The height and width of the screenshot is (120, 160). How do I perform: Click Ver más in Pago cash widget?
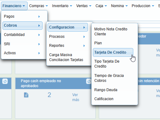point(75,97)
